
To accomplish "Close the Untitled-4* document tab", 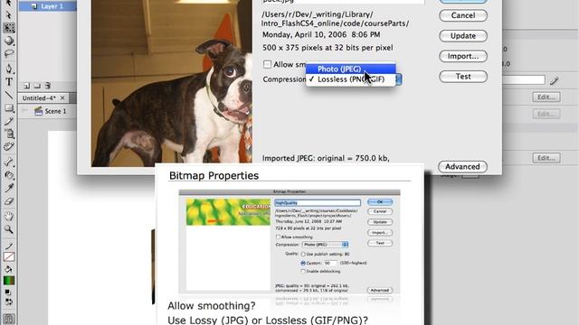I will pyautogui.click(x=62, y=97).
